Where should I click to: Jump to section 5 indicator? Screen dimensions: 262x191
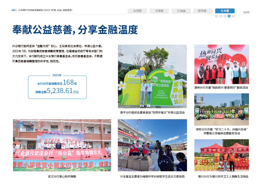tap(233, 16)
